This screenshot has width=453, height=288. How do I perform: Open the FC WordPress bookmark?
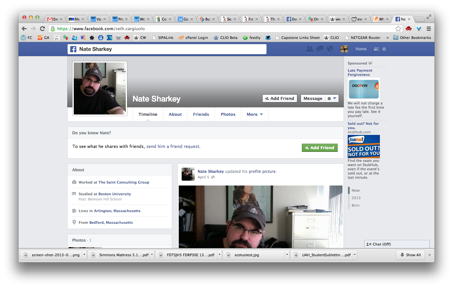(x=27, y=38)
